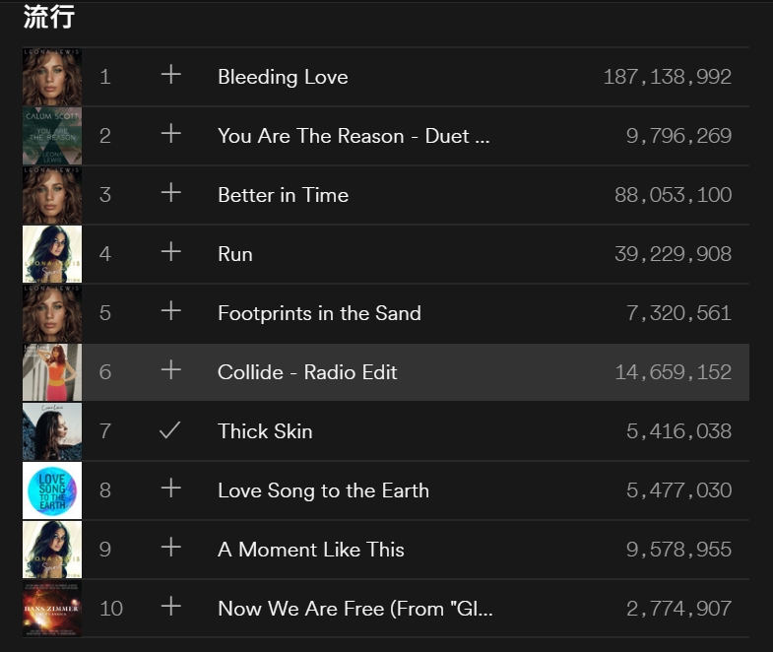773x652 pixels.
Task: Click play count 14,659,152 on Collide row
Action: tap(673, 372)
